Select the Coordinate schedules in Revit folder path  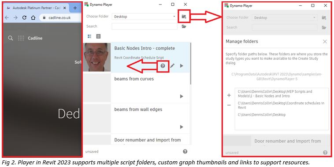coord(281,105)
